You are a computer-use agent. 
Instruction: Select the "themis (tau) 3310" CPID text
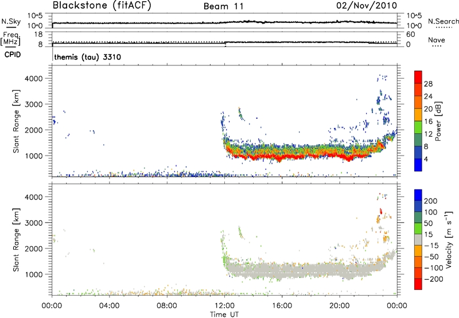[x=88, y=57]
